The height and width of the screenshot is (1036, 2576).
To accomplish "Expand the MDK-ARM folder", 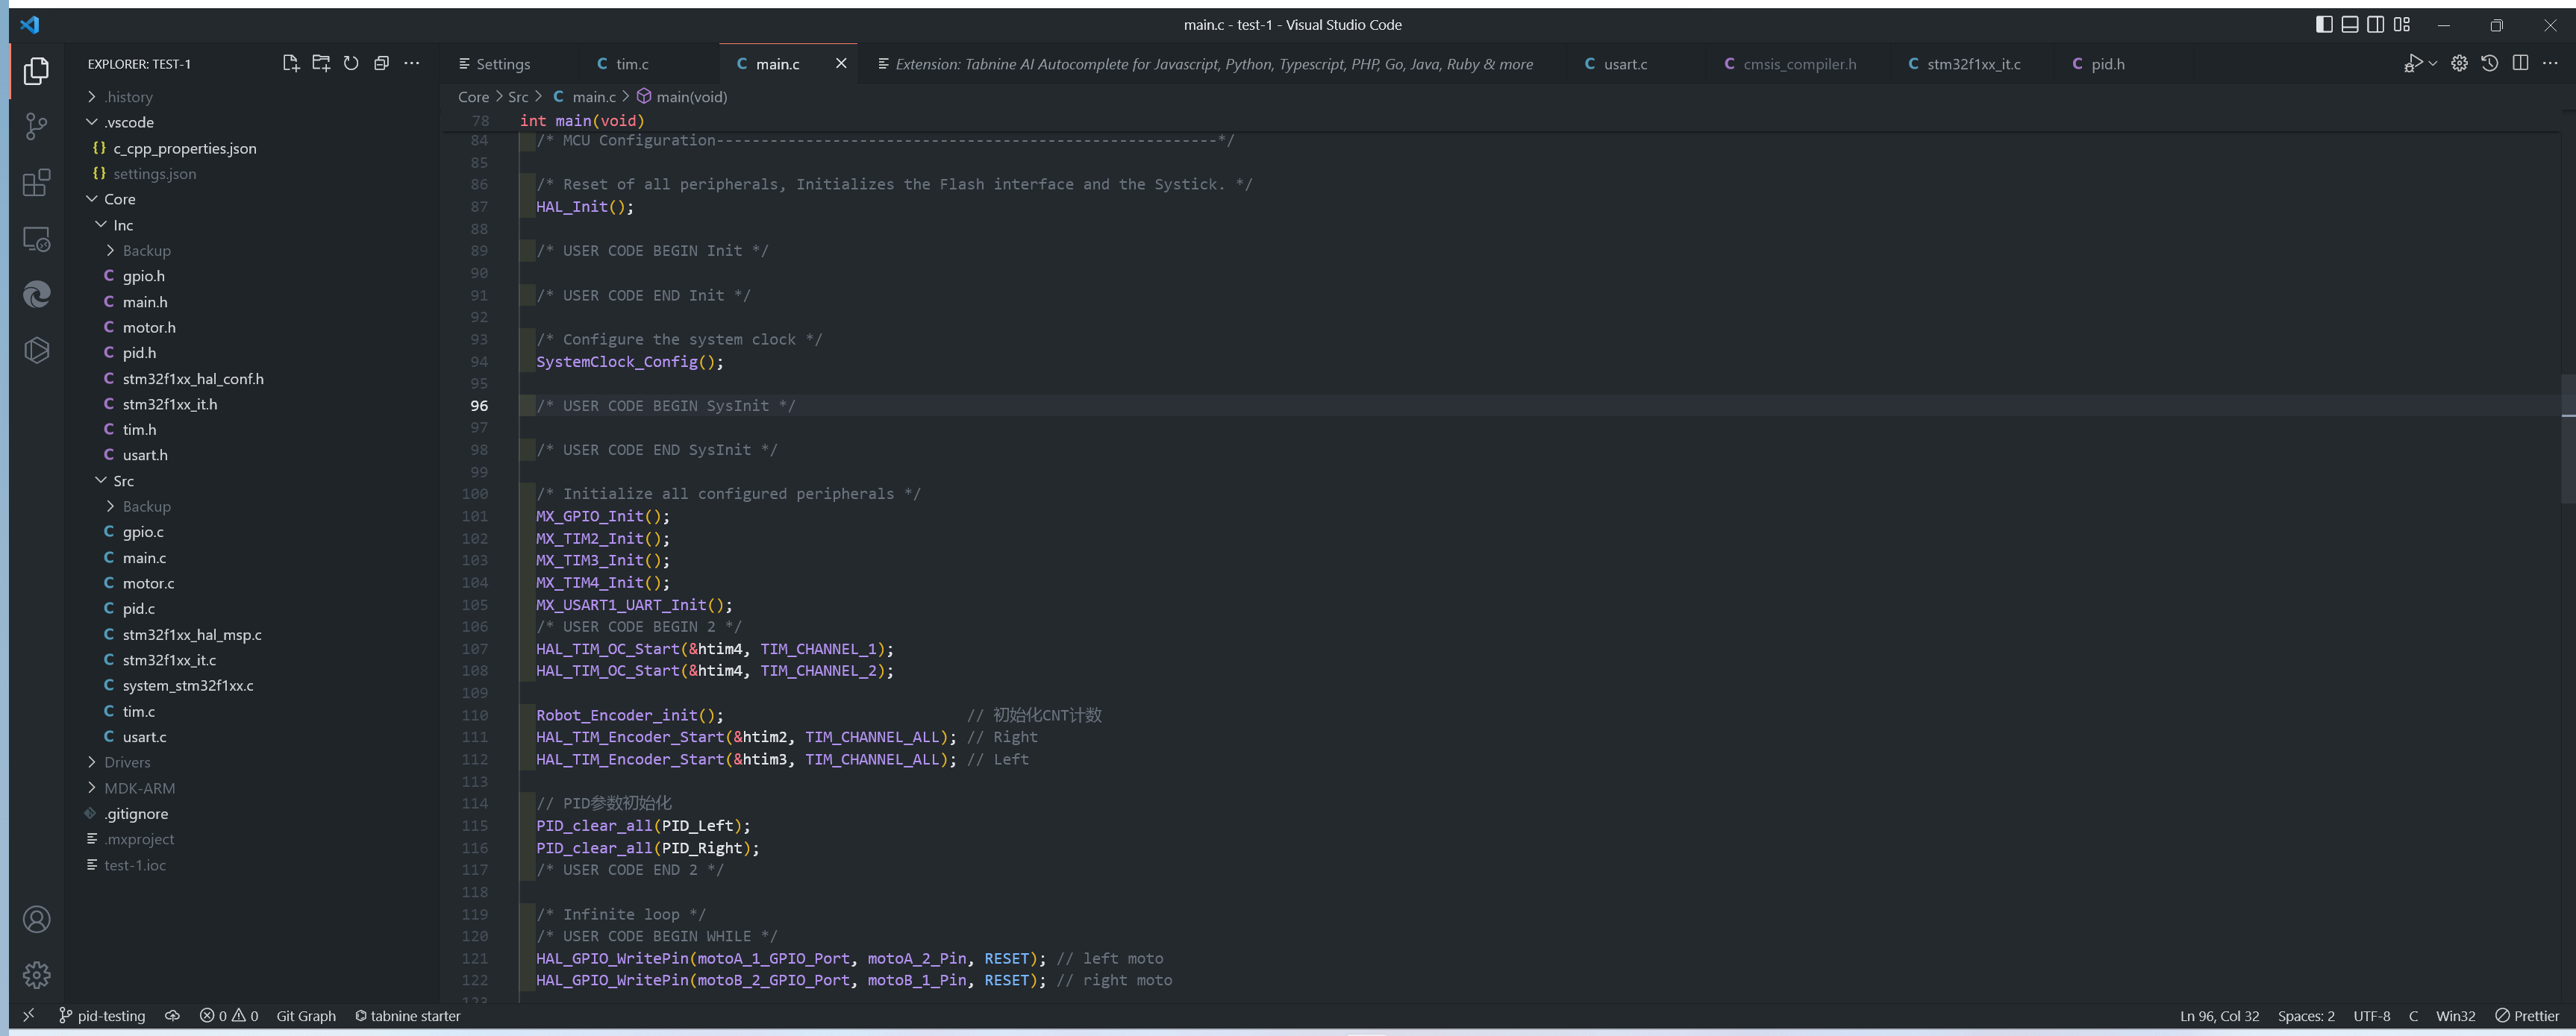I will (x=254, y=788).
